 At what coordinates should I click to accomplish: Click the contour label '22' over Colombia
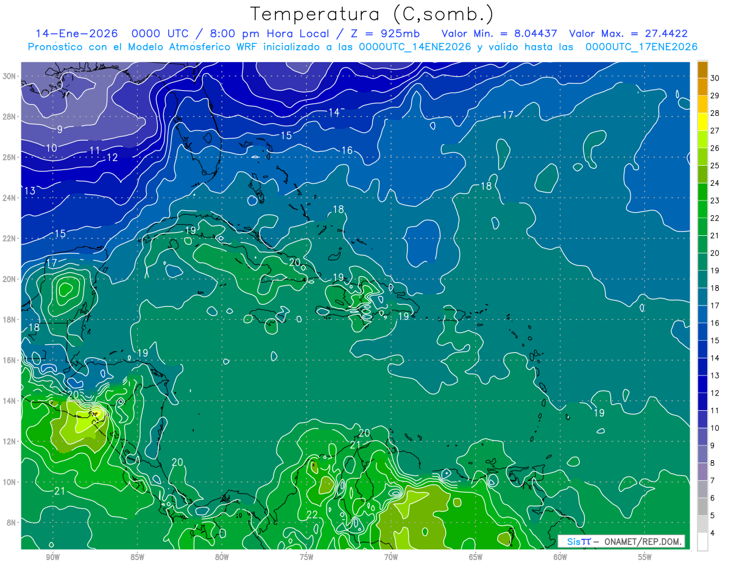313,515
